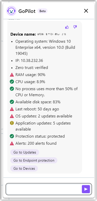Viewport: 97px width, 201px height.
Task: Focus the chat message input field
Action: pyautogui.click(x=44, y=189)
